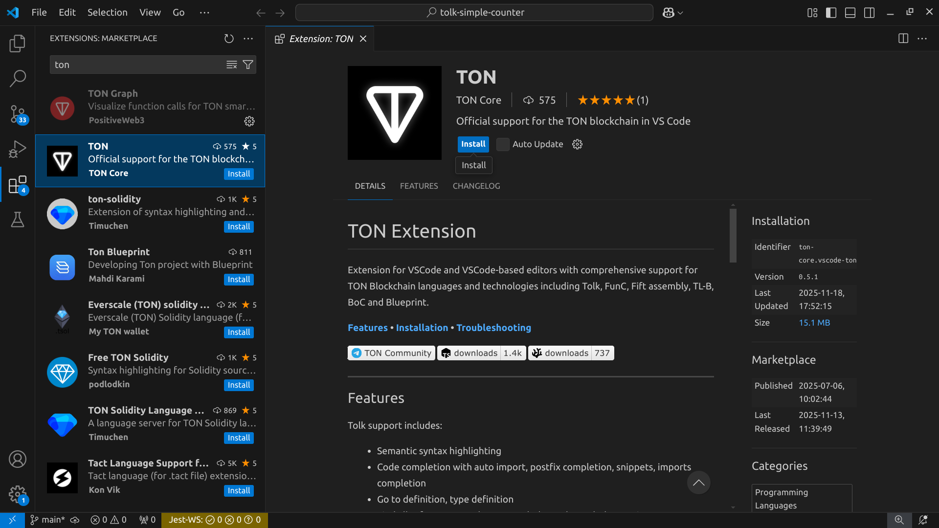Open Copilot chat icon in title bar
939x528 pixels.
click(668, 13)
